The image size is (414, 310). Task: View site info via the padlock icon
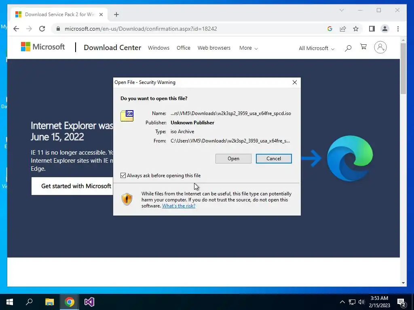point(58,29)
